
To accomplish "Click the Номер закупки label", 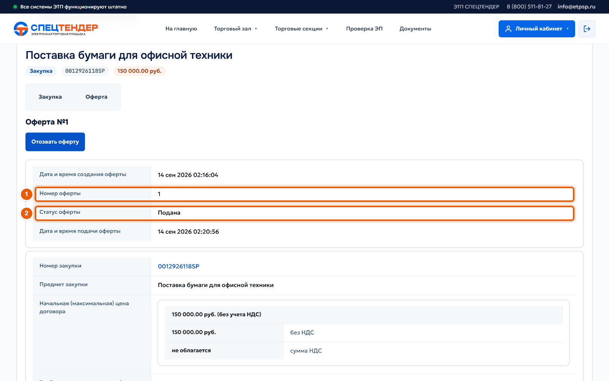I will pos(61,266).
